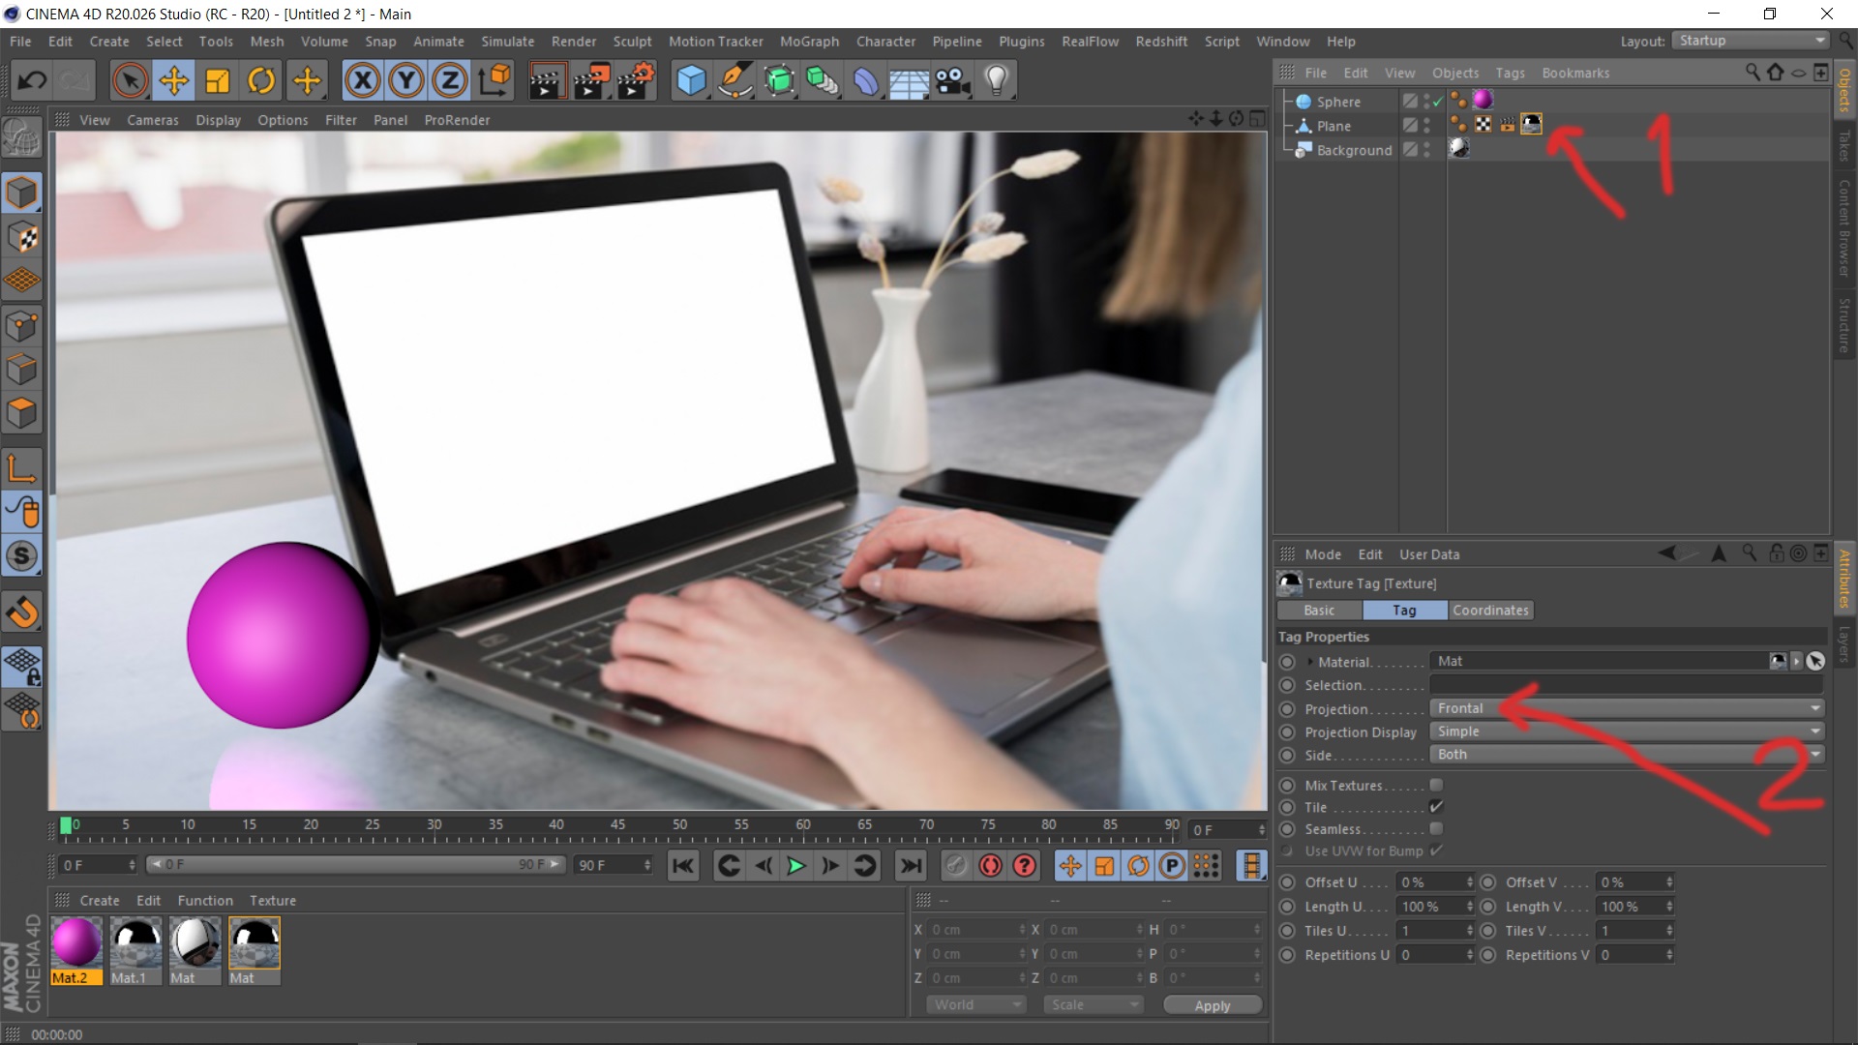
Task: Toggle Tile checkbox in Tag Properties
Action: click(1436, 806)
